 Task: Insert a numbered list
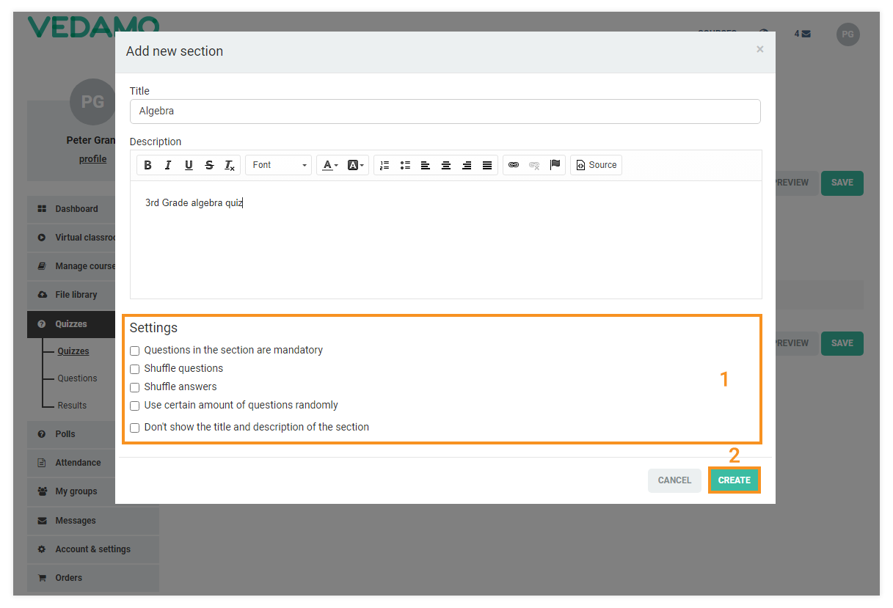point(384,165)
